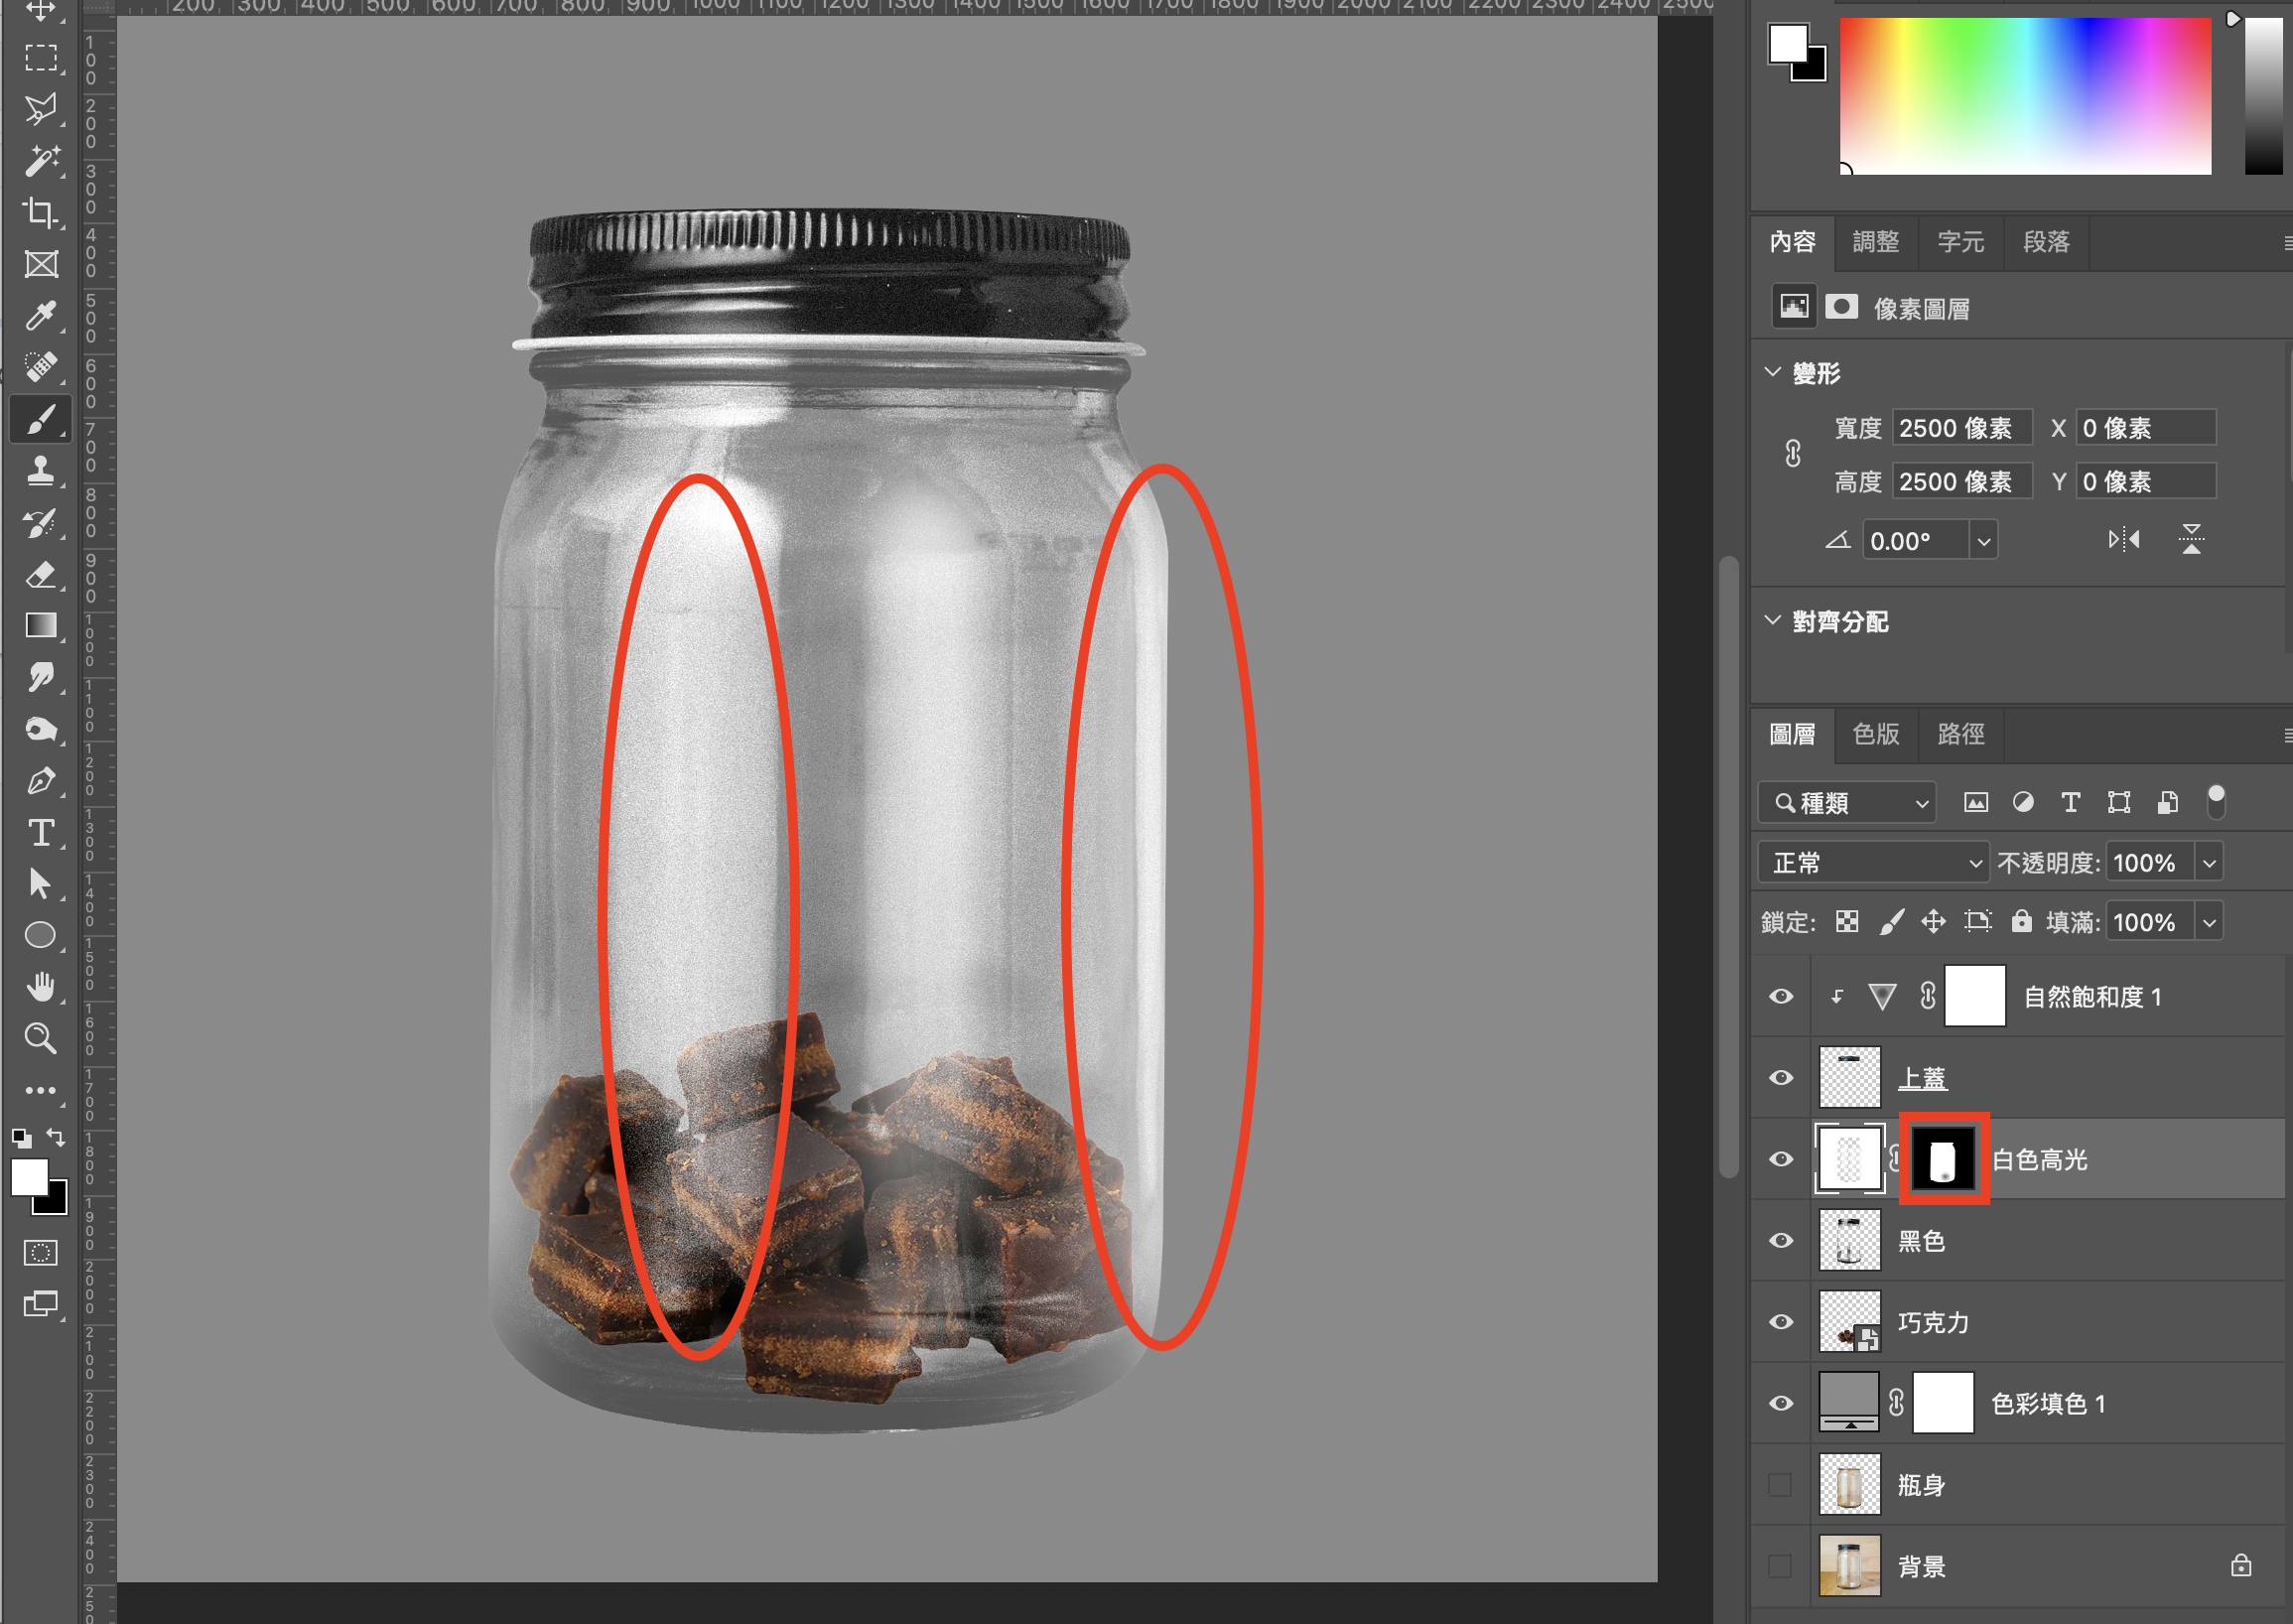
Task: Toggle Quick Mask mode
Action: coord(40,1254)
